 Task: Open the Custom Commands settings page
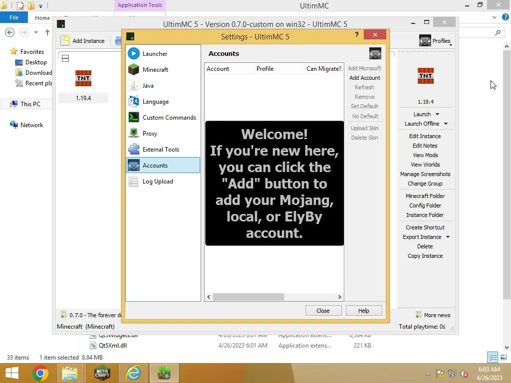pyautogui.click(x=163, y=117)
